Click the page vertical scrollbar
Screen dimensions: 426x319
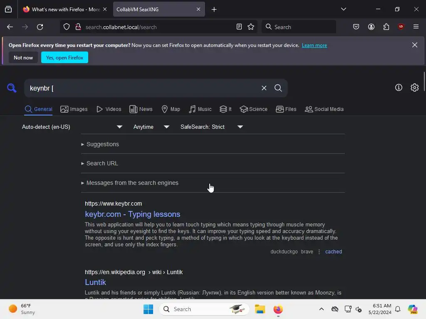tap(424, 81)
